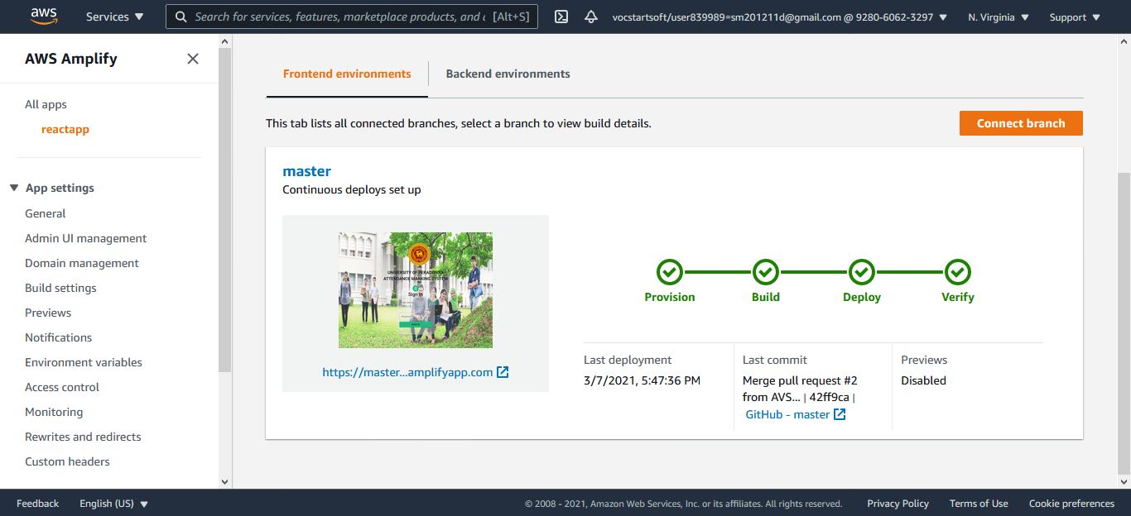
Task: Click the Connect branch button
Action: 1021,123
